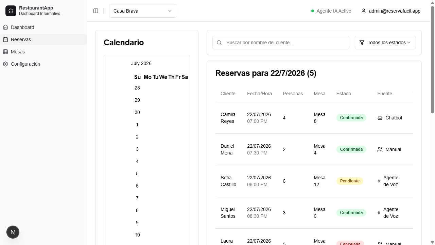Click Miguel Santos's Confirmada status badge
This screenshot has width=435, height=245.
pos(351,213)
